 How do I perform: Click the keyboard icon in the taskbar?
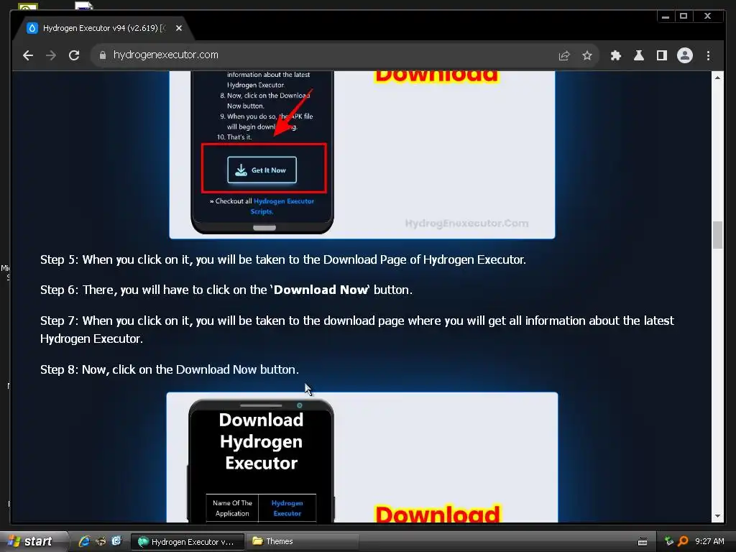pyautogui.click(x=643, y=542)
